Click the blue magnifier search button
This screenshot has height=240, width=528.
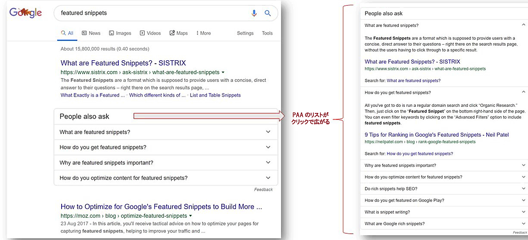coord(268,13)
